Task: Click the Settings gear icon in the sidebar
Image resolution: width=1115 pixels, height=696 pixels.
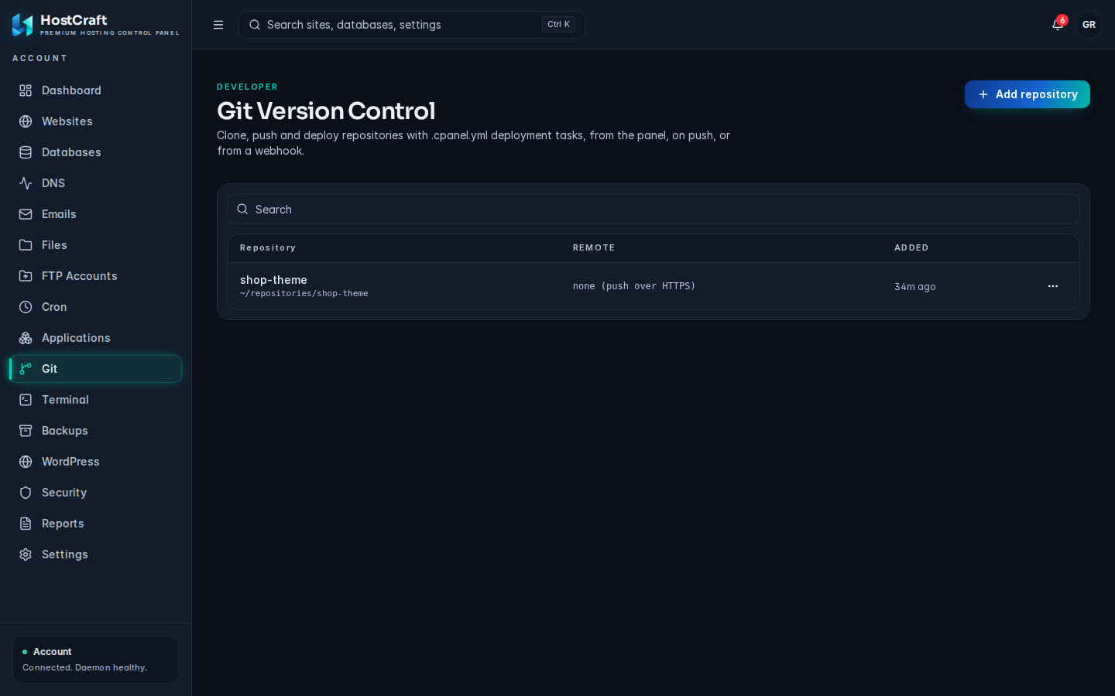Action: 26,554
